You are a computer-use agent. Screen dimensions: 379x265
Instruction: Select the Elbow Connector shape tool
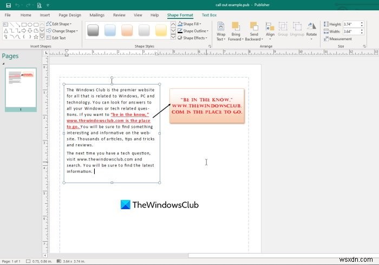(12, 31)
